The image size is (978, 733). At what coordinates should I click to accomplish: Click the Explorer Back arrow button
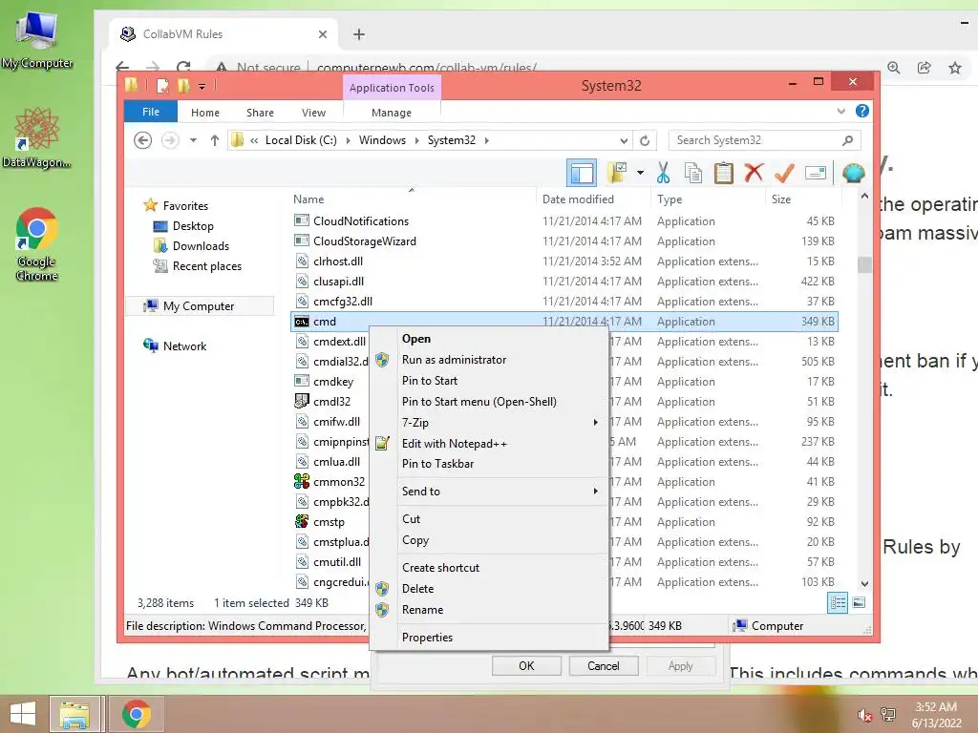click(x=143, y=140)
